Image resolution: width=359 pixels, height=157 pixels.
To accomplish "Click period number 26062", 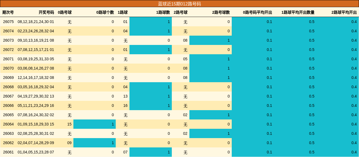I will (8, 143).
